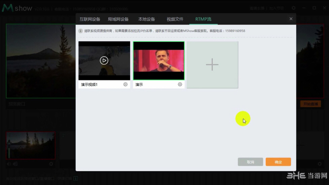Add a new RTMP stream tile
329x185 pixels.
[x=212, y=64]
